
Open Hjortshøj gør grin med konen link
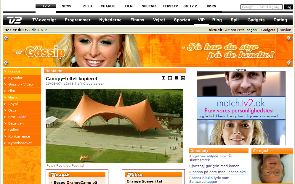214,166
